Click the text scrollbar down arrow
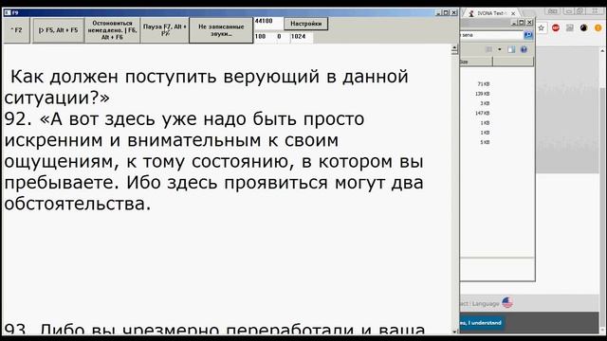The image size is (607, 341). [x=454, y=332]
